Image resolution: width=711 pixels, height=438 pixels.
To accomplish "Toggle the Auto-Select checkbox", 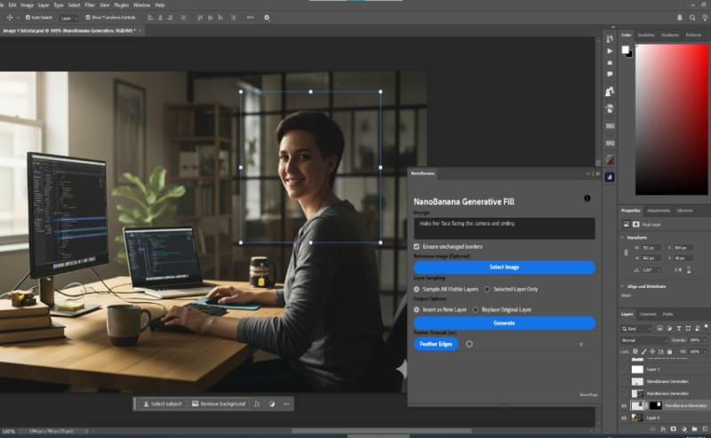I will [28, 17].
